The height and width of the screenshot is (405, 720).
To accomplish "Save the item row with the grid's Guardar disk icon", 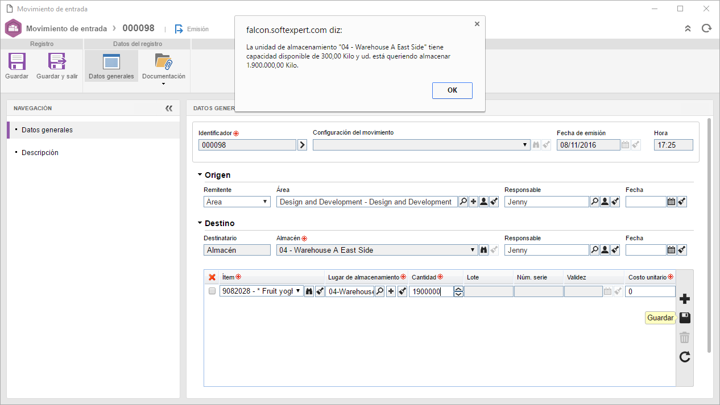I will pyautogui.click(x=685, y=318).
